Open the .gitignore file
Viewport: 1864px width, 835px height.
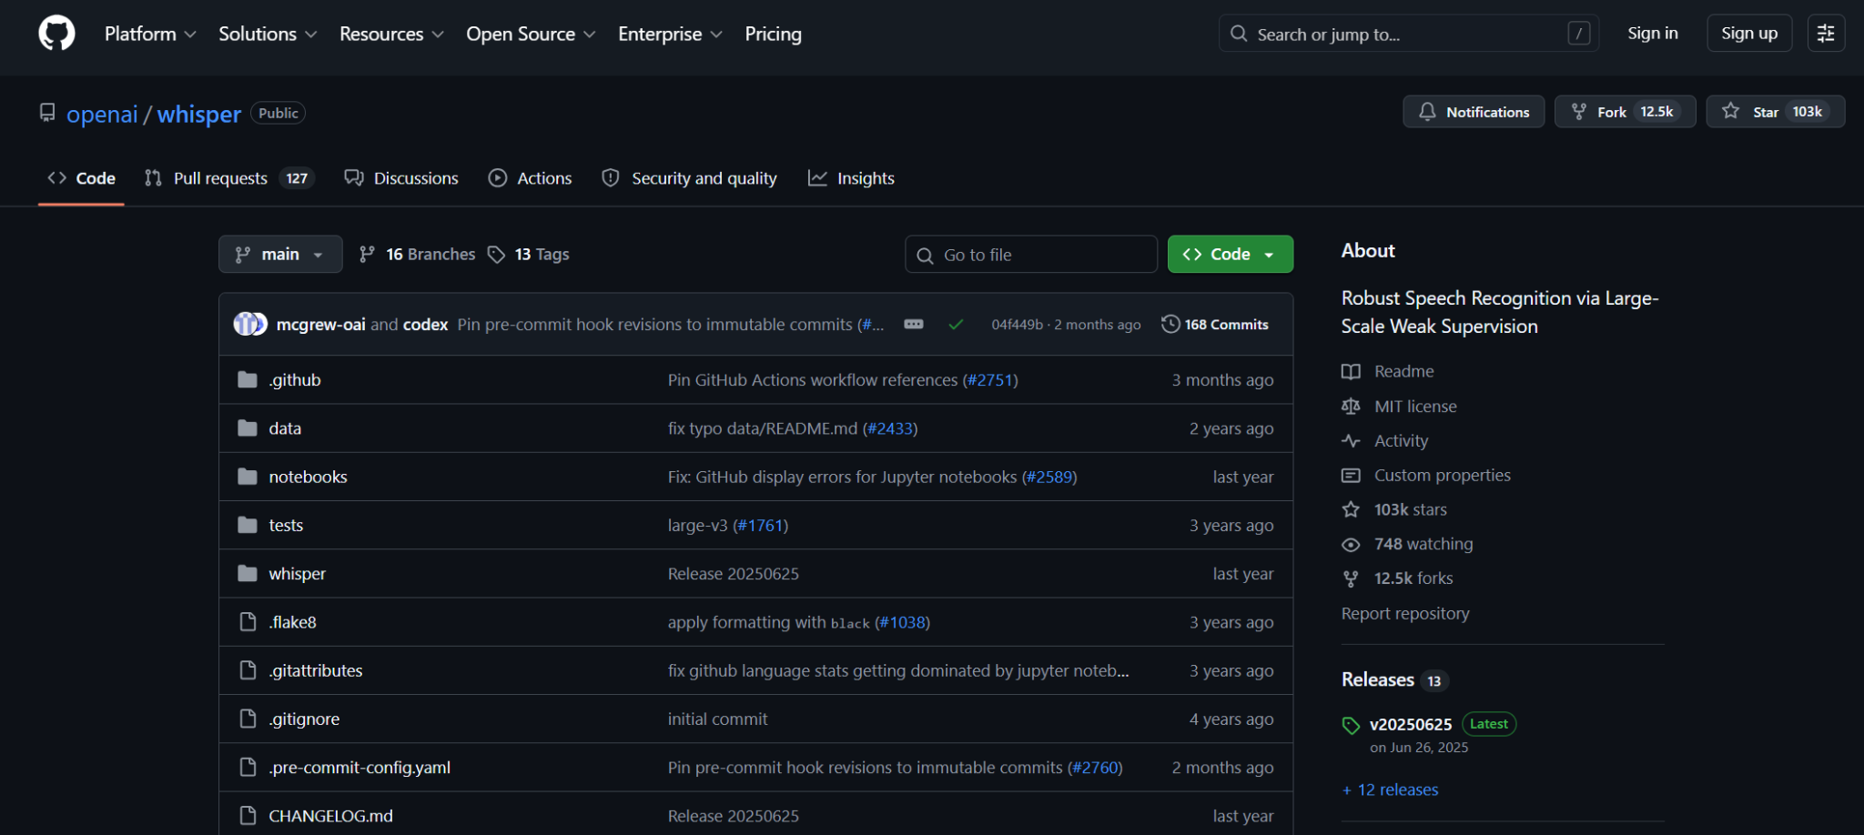pyautogui.click(x=304, y=719)
